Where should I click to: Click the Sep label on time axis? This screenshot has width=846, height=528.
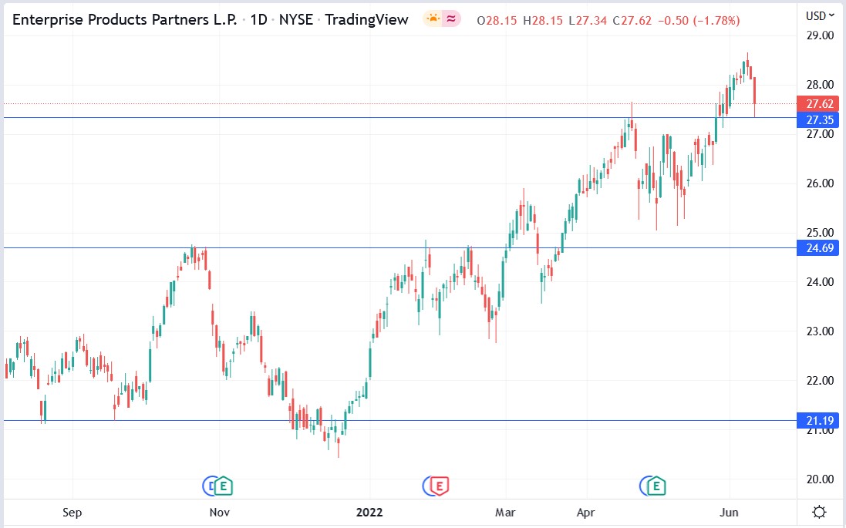(72, 513)
